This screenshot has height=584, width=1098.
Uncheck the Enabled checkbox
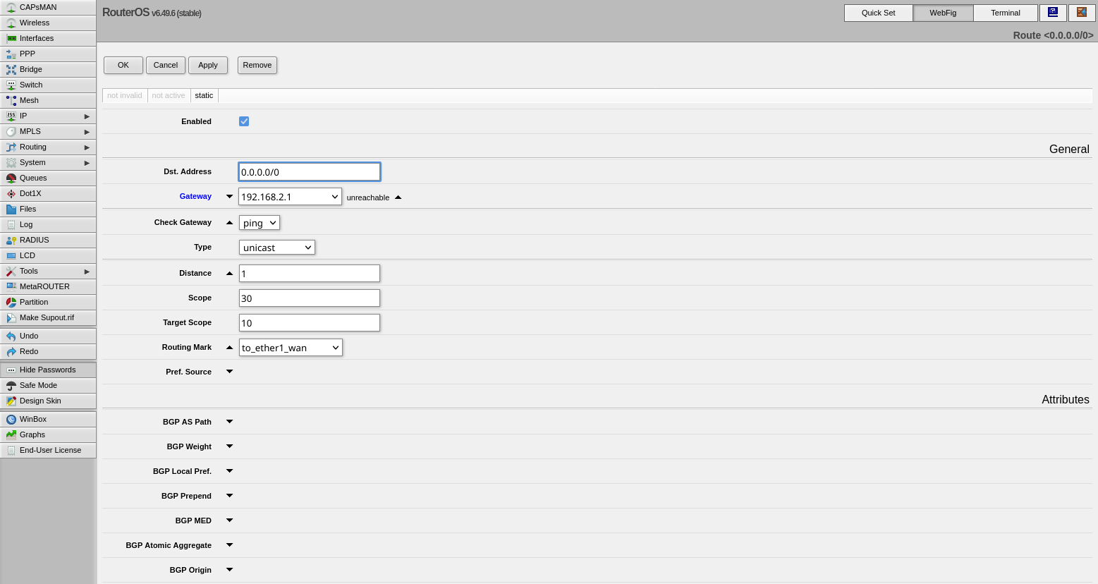[243, 121]
